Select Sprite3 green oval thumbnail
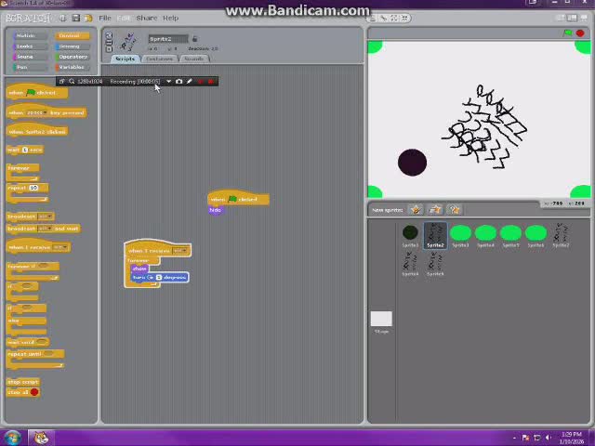This screenshot has height=446, width=595. [x=460, y=235]
